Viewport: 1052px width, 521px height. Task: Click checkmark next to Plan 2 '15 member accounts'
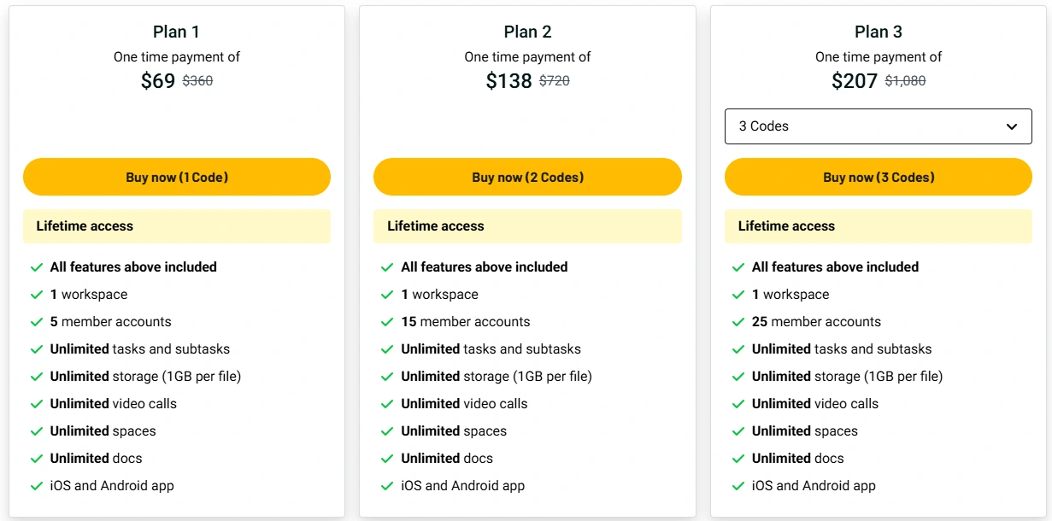coord(388,322)
